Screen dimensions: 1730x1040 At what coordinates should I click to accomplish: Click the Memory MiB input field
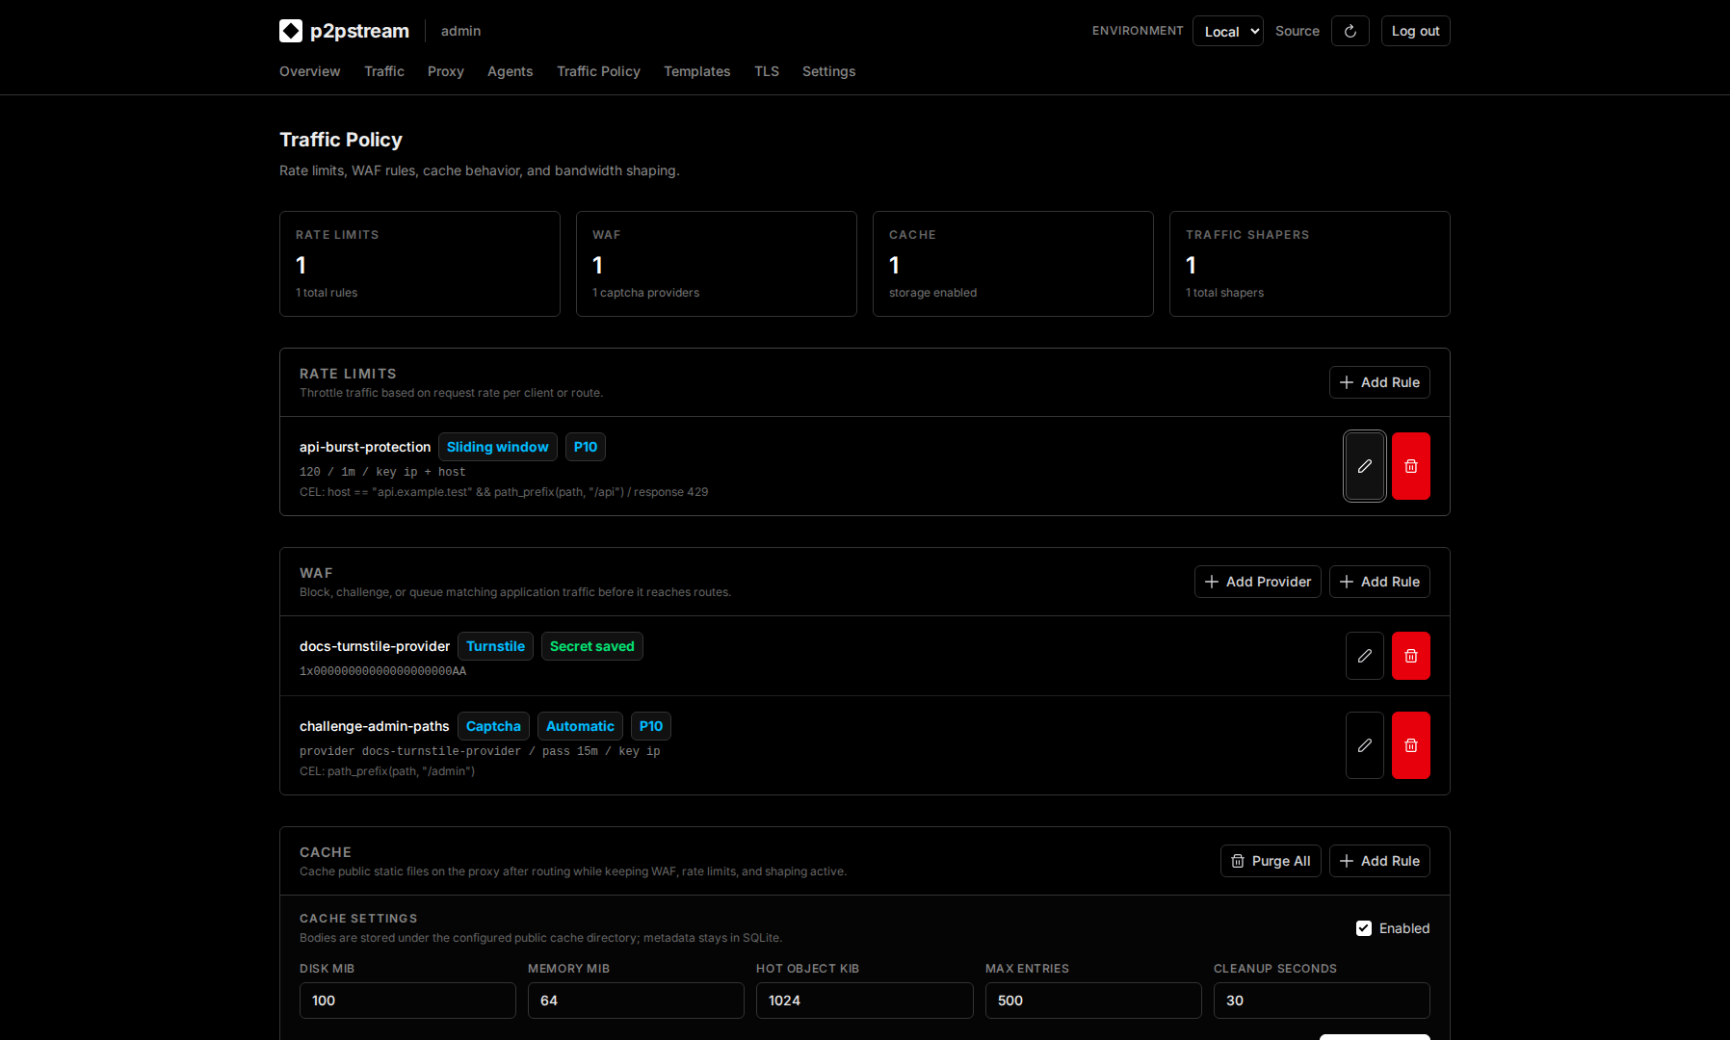[x=636, y=1001]
